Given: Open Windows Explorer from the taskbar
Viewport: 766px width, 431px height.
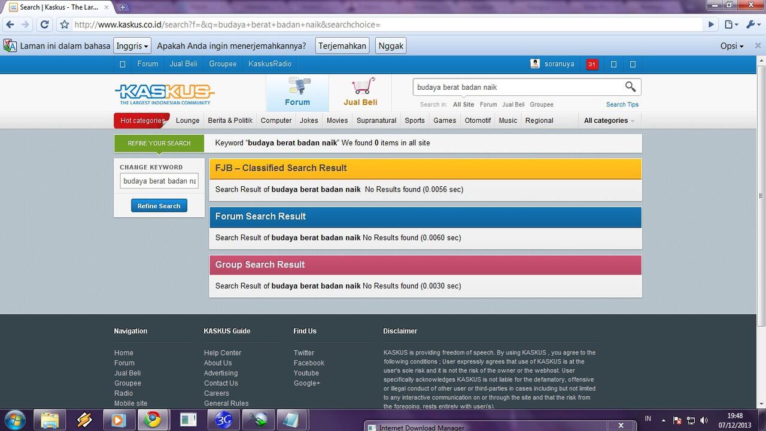Looking at the screenshot, I should coord(50,420).
